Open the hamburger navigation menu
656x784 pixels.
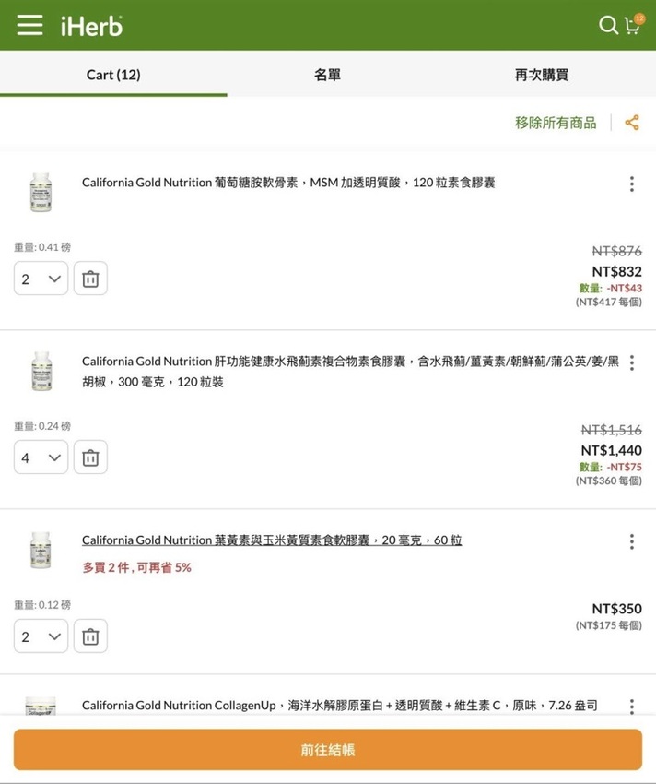click(x=30, y=25)
